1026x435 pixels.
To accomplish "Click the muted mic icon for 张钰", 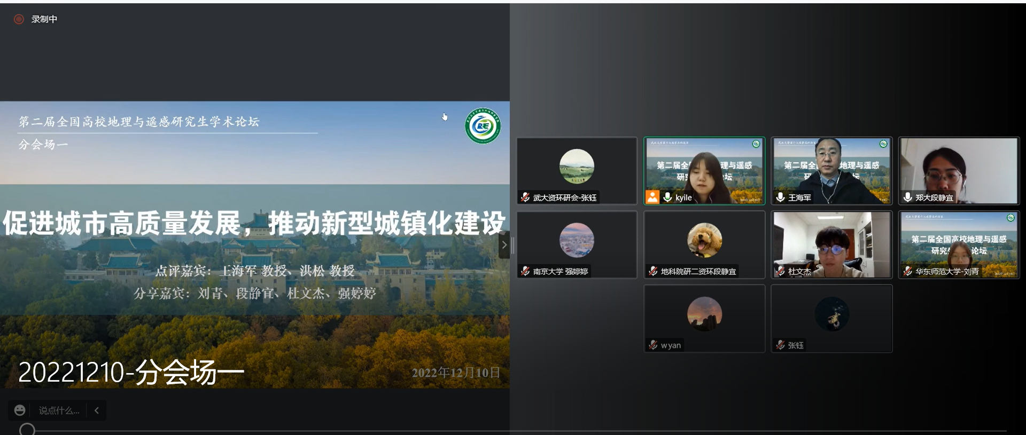I will click(780, 345).
